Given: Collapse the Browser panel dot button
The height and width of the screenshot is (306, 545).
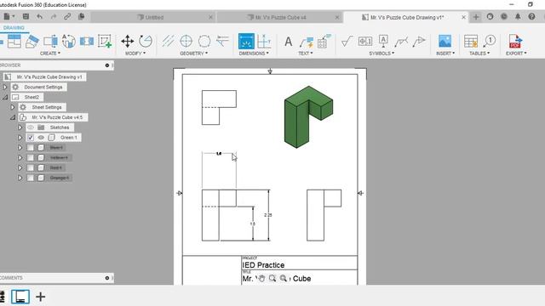Looking at the screenshot, I should pyautogui.click(x=107, y=65).
